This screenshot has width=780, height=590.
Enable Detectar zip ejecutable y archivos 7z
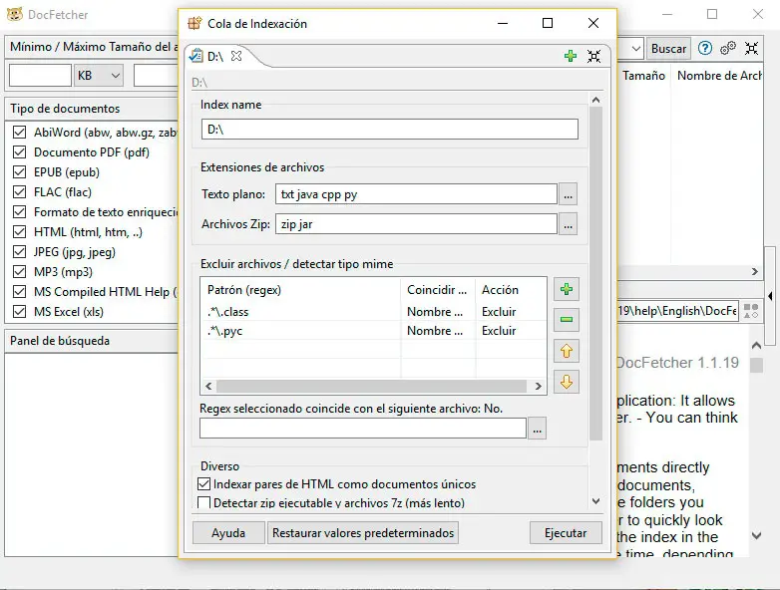tap(204, 503)
